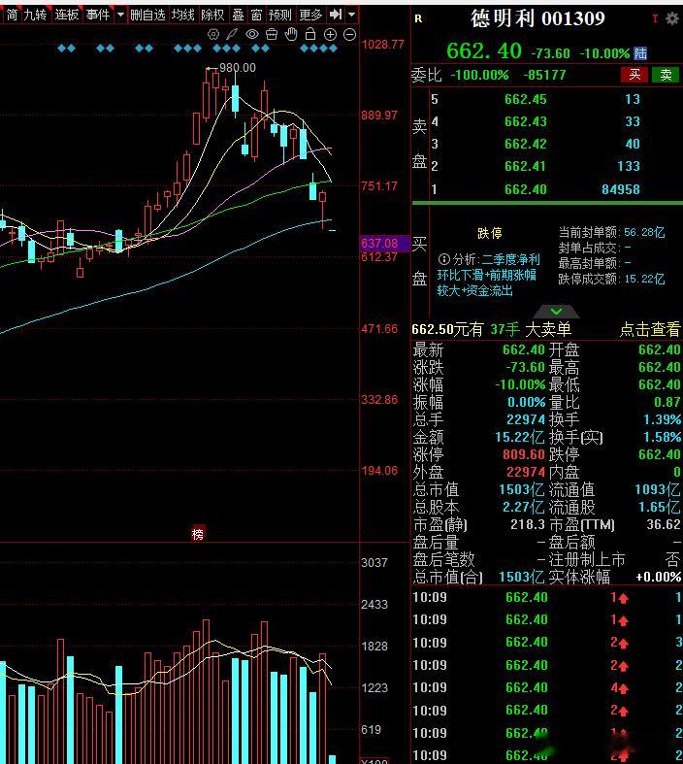This screenshot has width=683, height=764.
Task: Switch to 简 simple view
Action: click(12, 16)
